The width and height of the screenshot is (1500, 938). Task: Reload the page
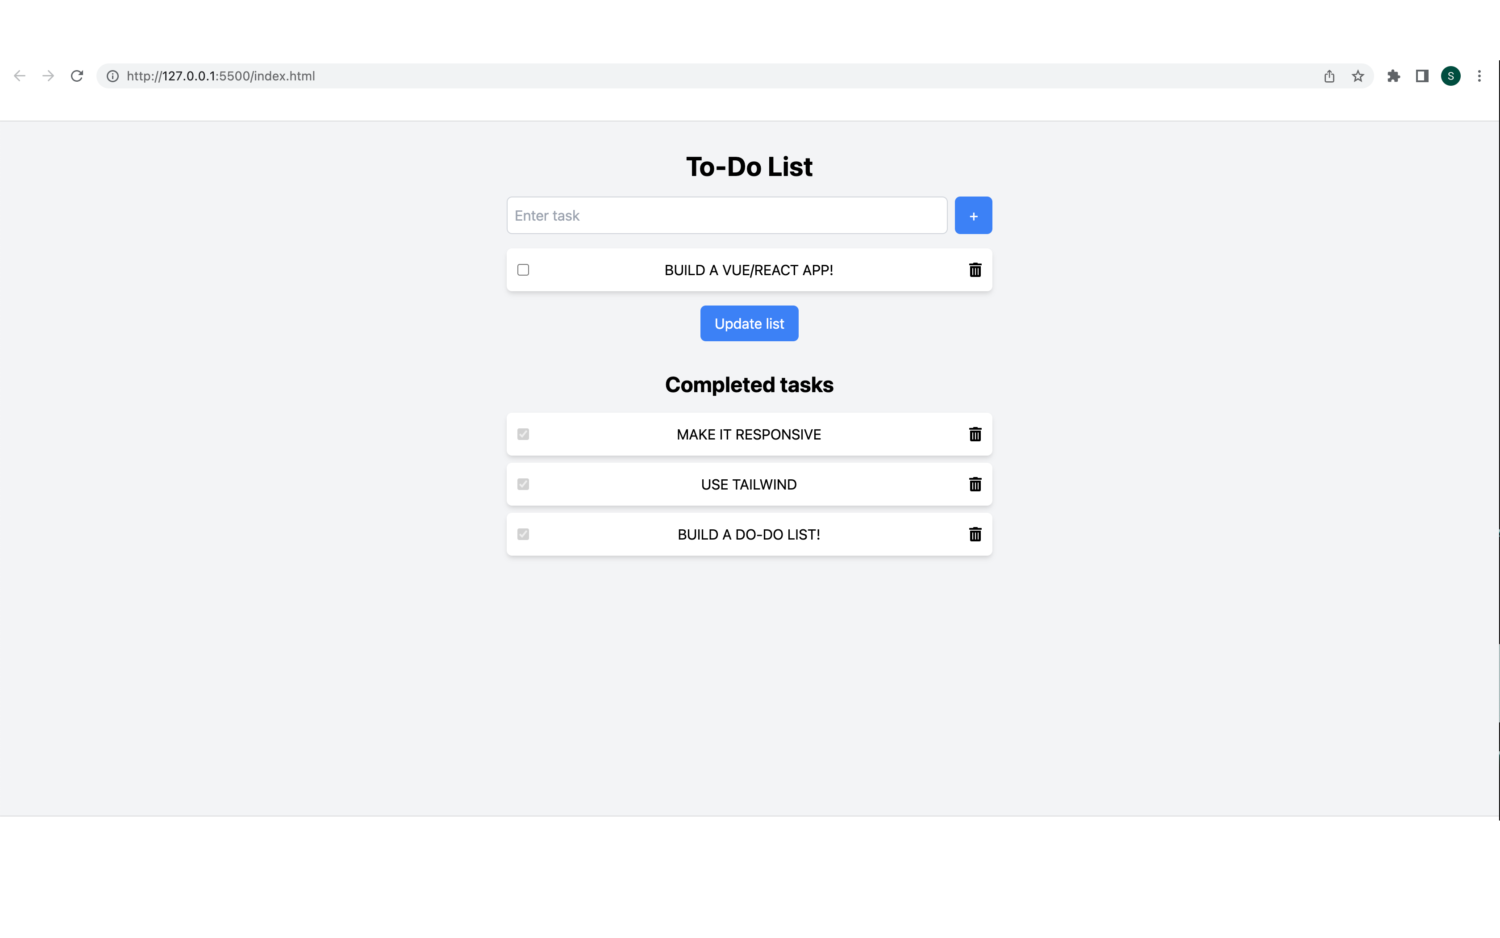(x=77, y=75)
